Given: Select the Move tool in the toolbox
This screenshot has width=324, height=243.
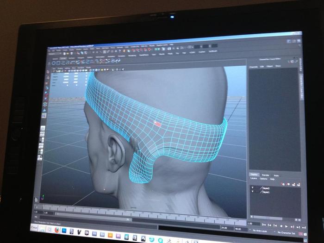Looking at the screenshot, I should 46,87.
